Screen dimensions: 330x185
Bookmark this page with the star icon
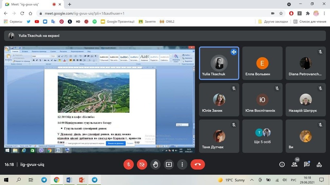click(x=281, y=13)
